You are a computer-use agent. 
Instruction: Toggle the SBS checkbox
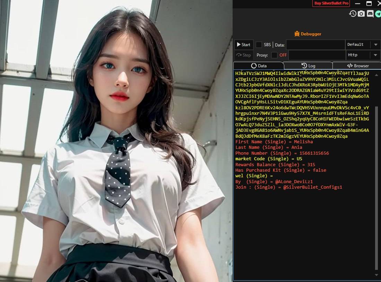(x=259, y=45)
